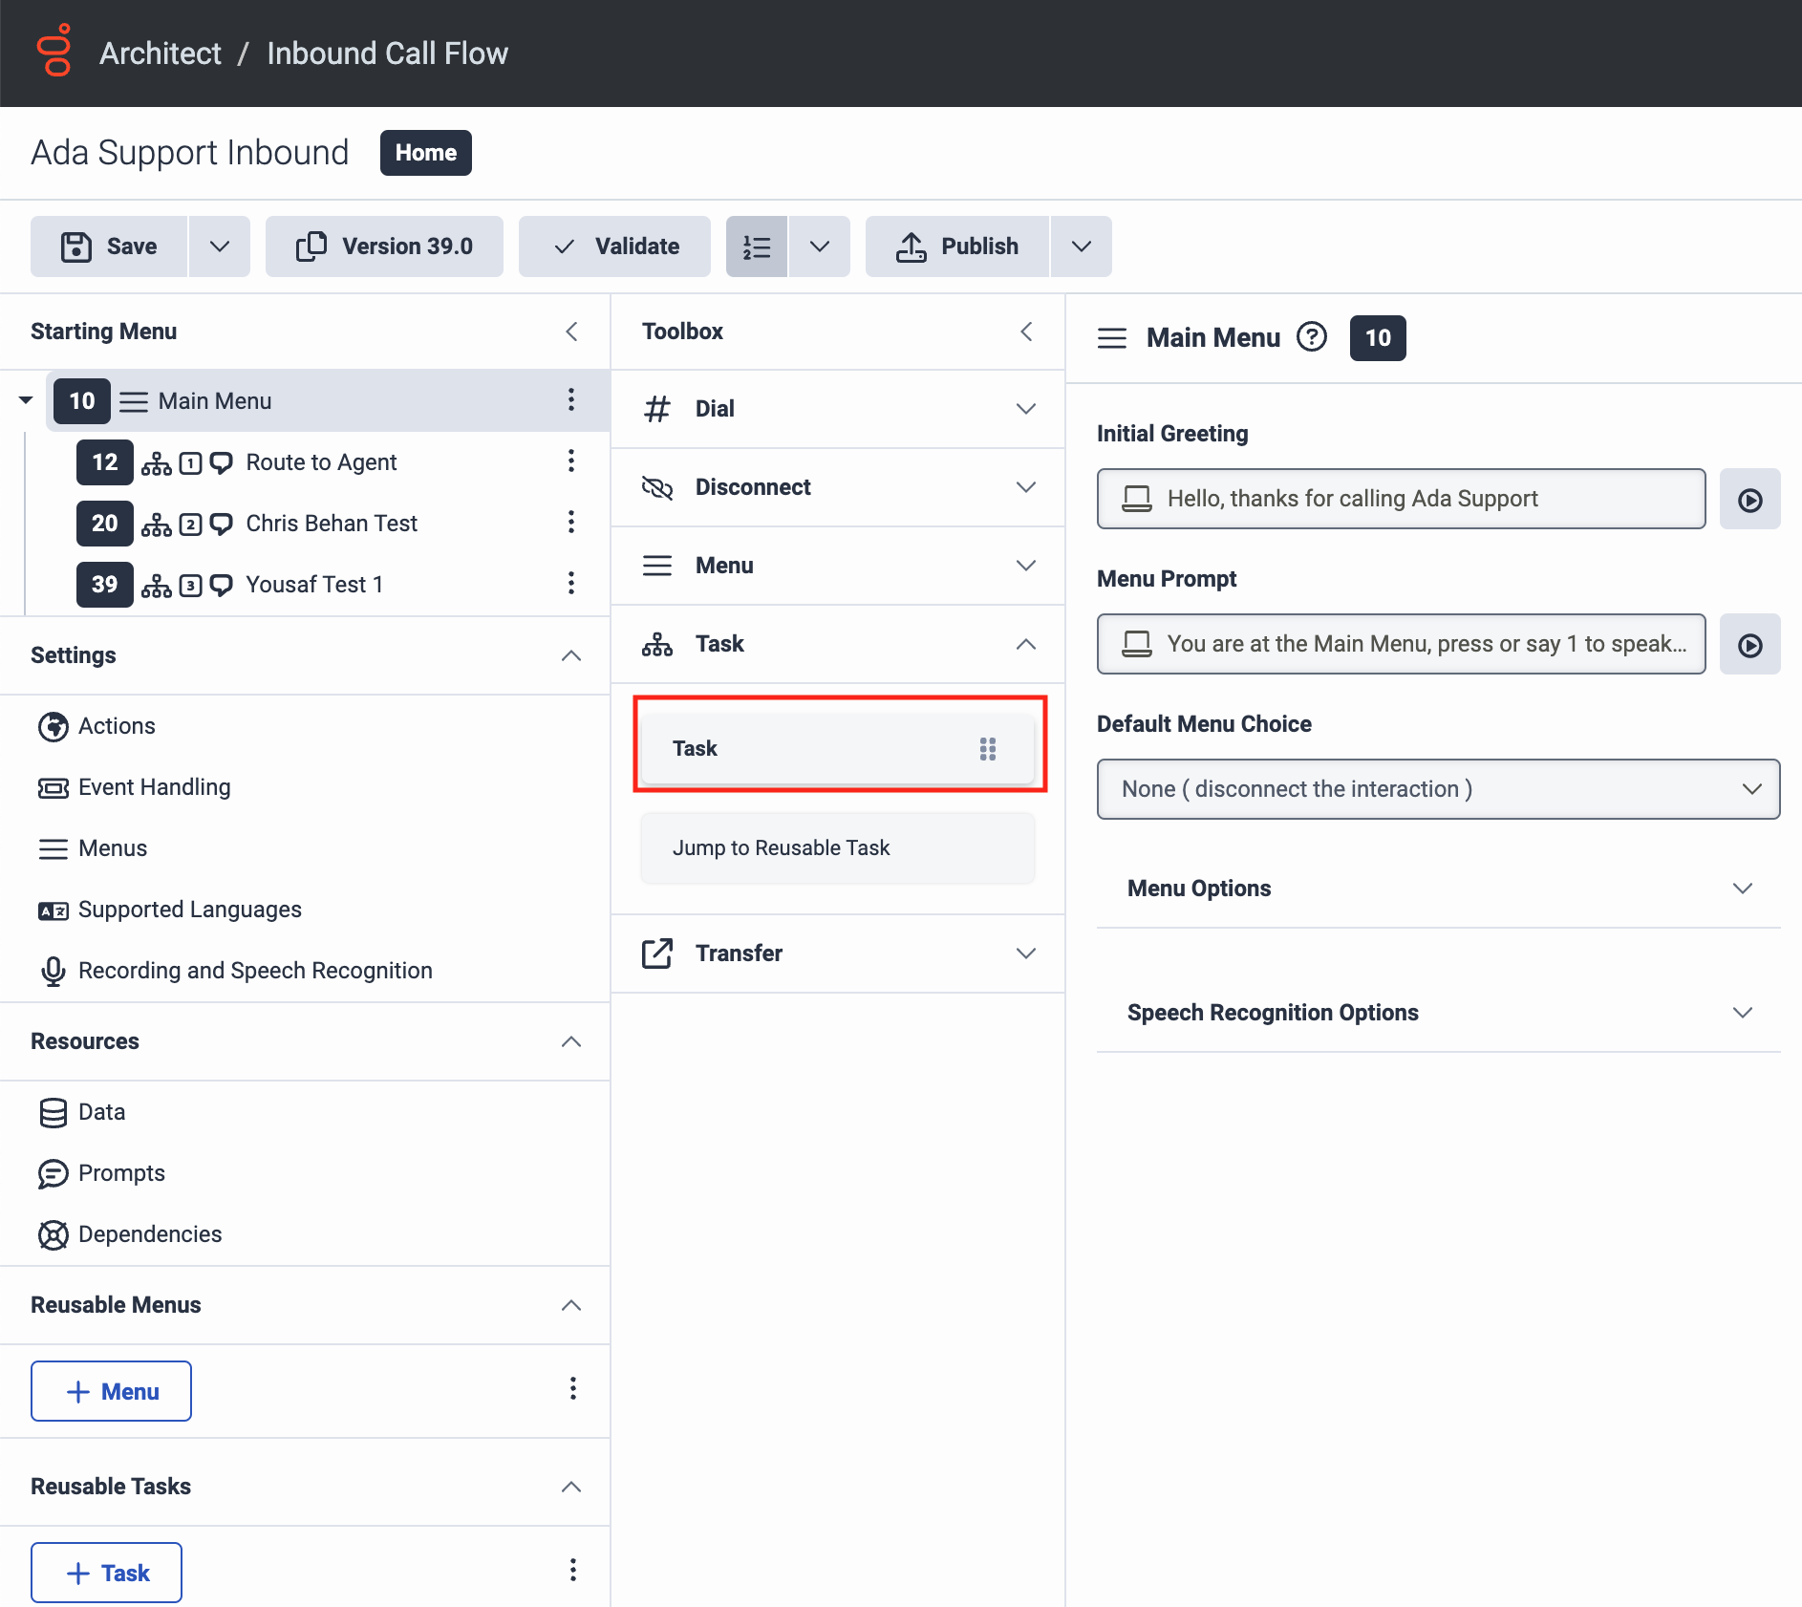Expand the Menu Options section
The height and width of the screenshot is (1607, 1802).
click(x=1438, y=889)
